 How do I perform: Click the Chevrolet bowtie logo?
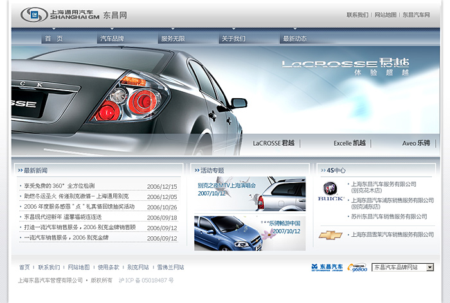pos(330,235)
